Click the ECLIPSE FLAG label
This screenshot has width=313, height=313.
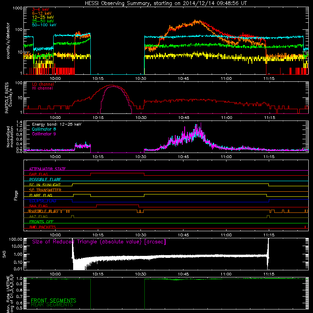click(x=43, y=201)
